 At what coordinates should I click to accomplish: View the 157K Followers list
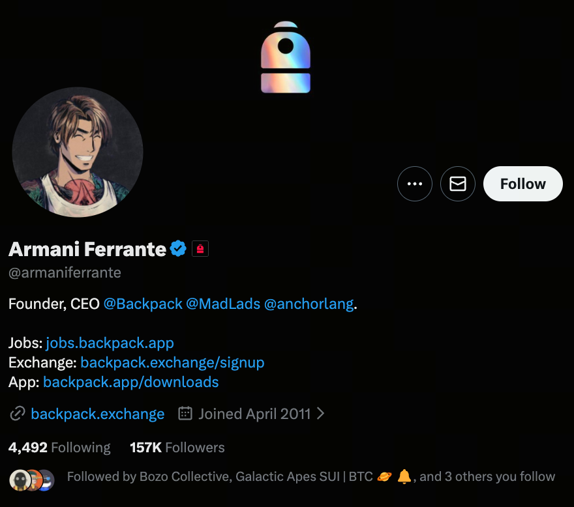click(x=177, y=447)
